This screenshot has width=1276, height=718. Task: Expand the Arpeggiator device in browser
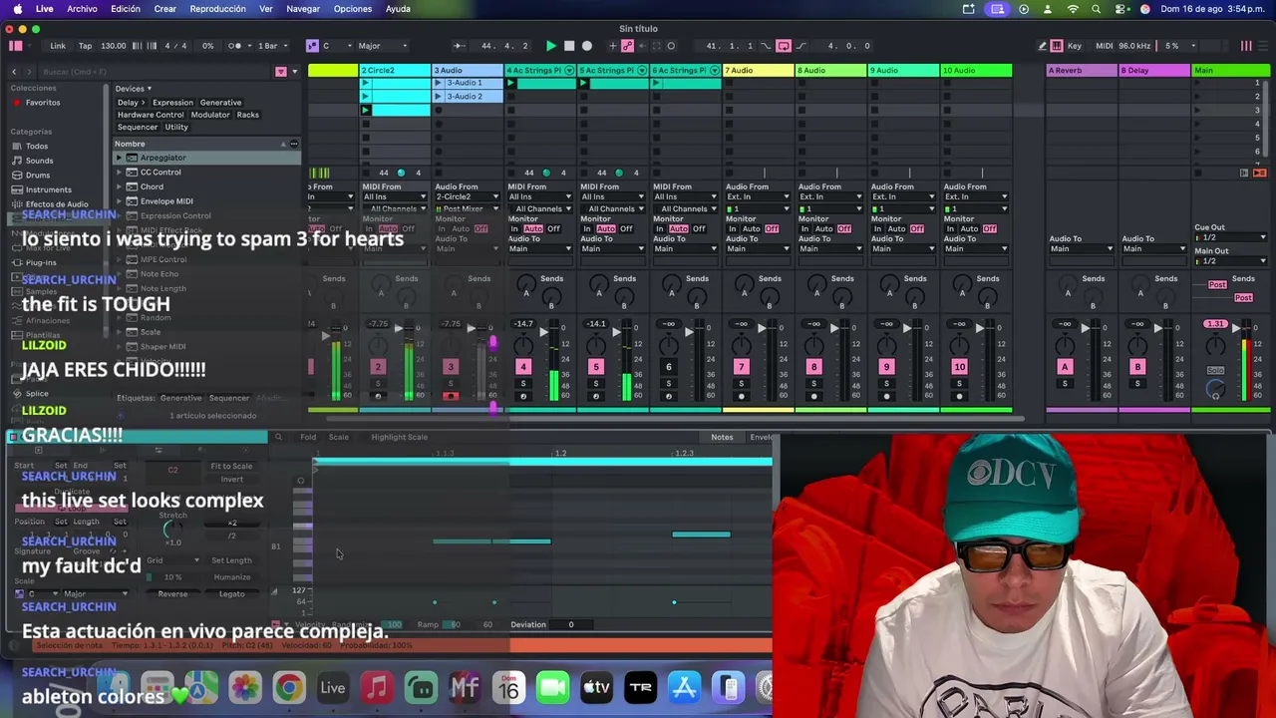pos(119,158)
